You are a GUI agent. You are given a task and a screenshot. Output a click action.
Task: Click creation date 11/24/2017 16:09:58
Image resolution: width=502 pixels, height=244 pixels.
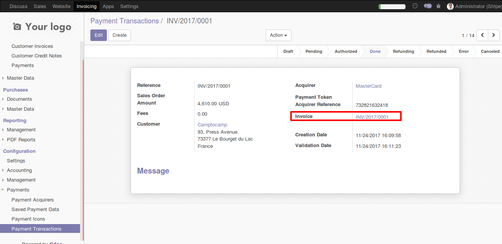pyautogui.click(x=378, y=136)
